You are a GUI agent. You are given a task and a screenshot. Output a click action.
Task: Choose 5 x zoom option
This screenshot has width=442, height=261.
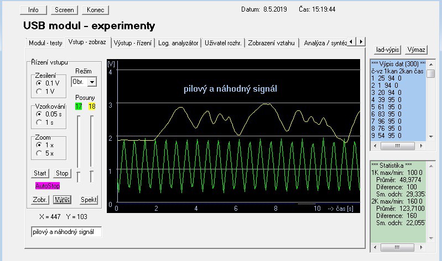[39, 153]
